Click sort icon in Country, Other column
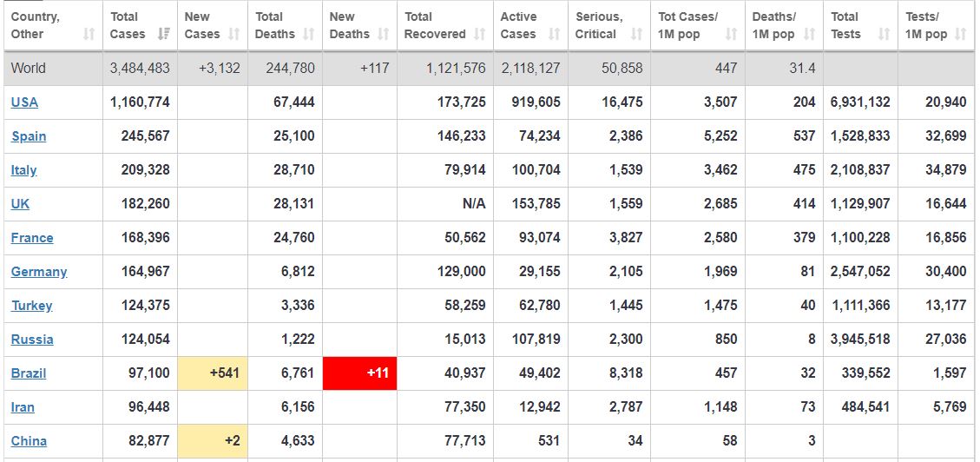980x462 pixels. [x=89, y=35]
